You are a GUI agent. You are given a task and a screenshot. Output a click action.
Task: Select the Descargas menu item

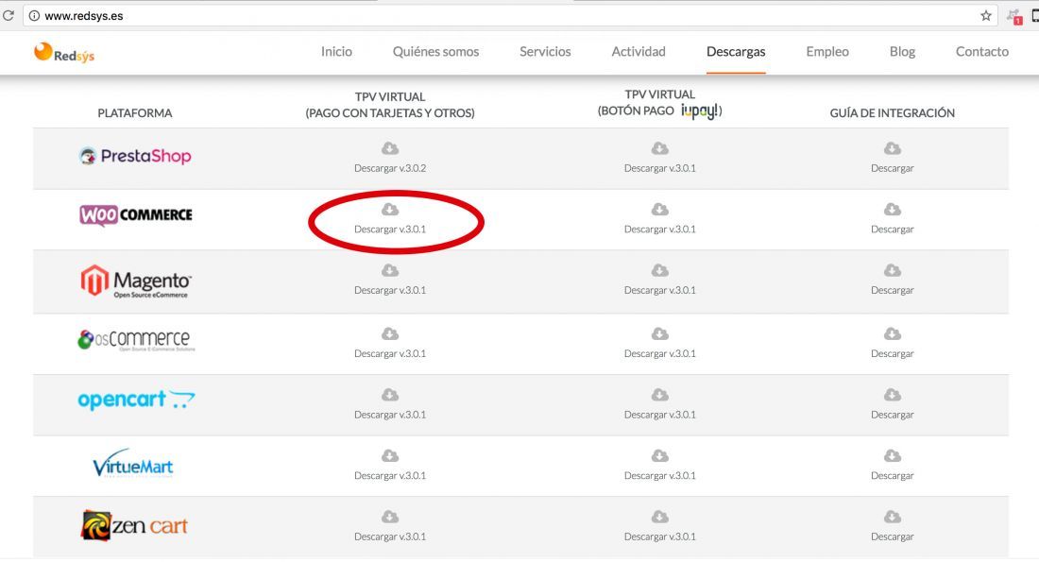click(x=736, y=52)
